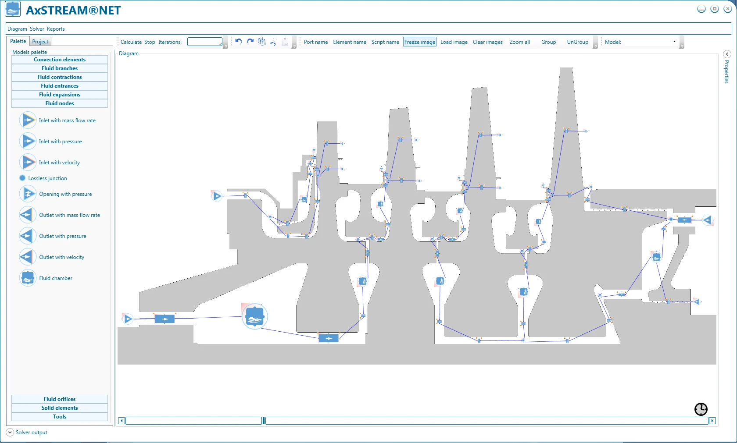The height and width of the screenshot is (443, 737).
Task: Select the upper-left opening node in diagram
Action: tap(217, 196)
